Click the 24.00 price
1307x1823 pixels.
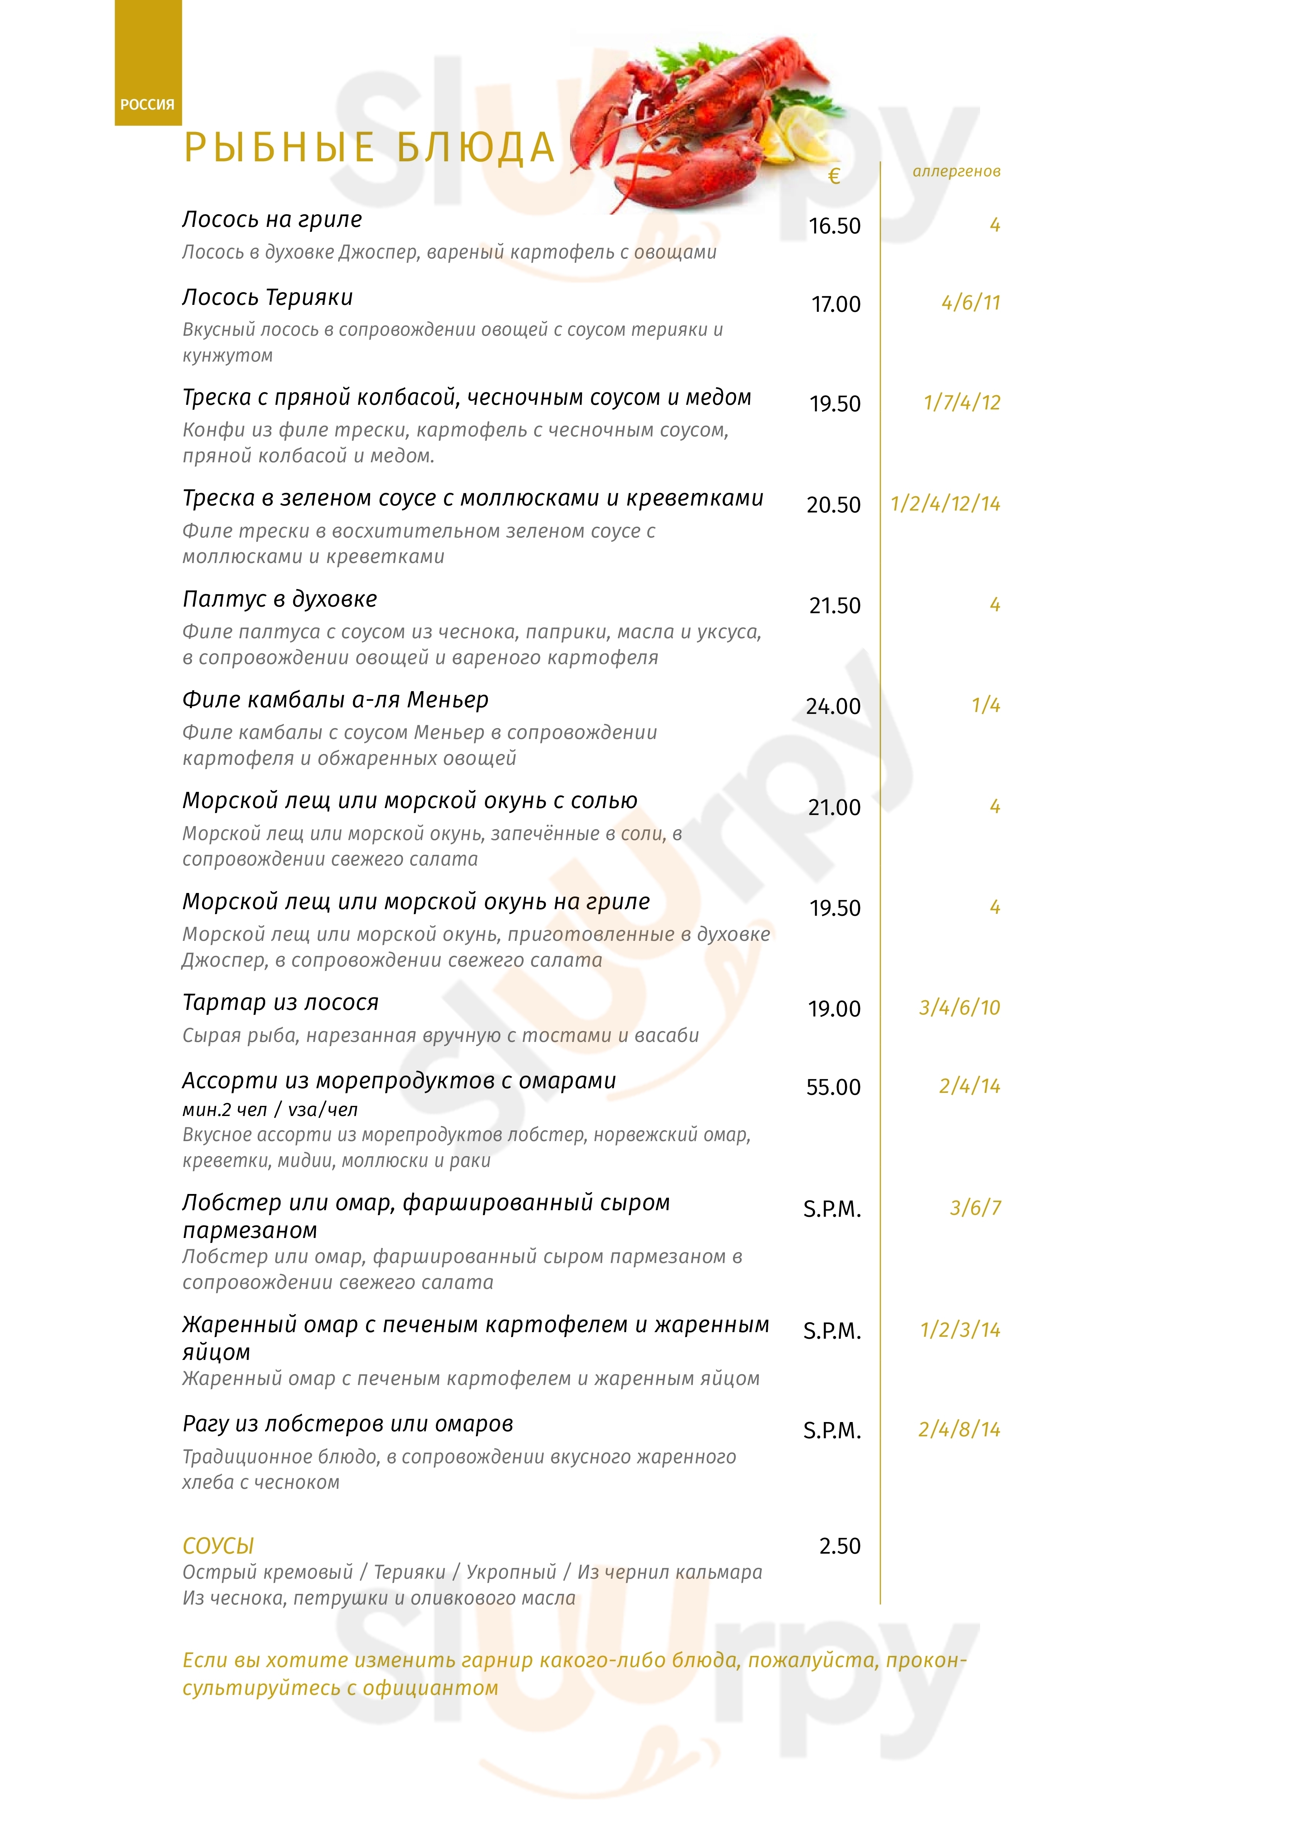pyautogui.click(x=833, y=707)
